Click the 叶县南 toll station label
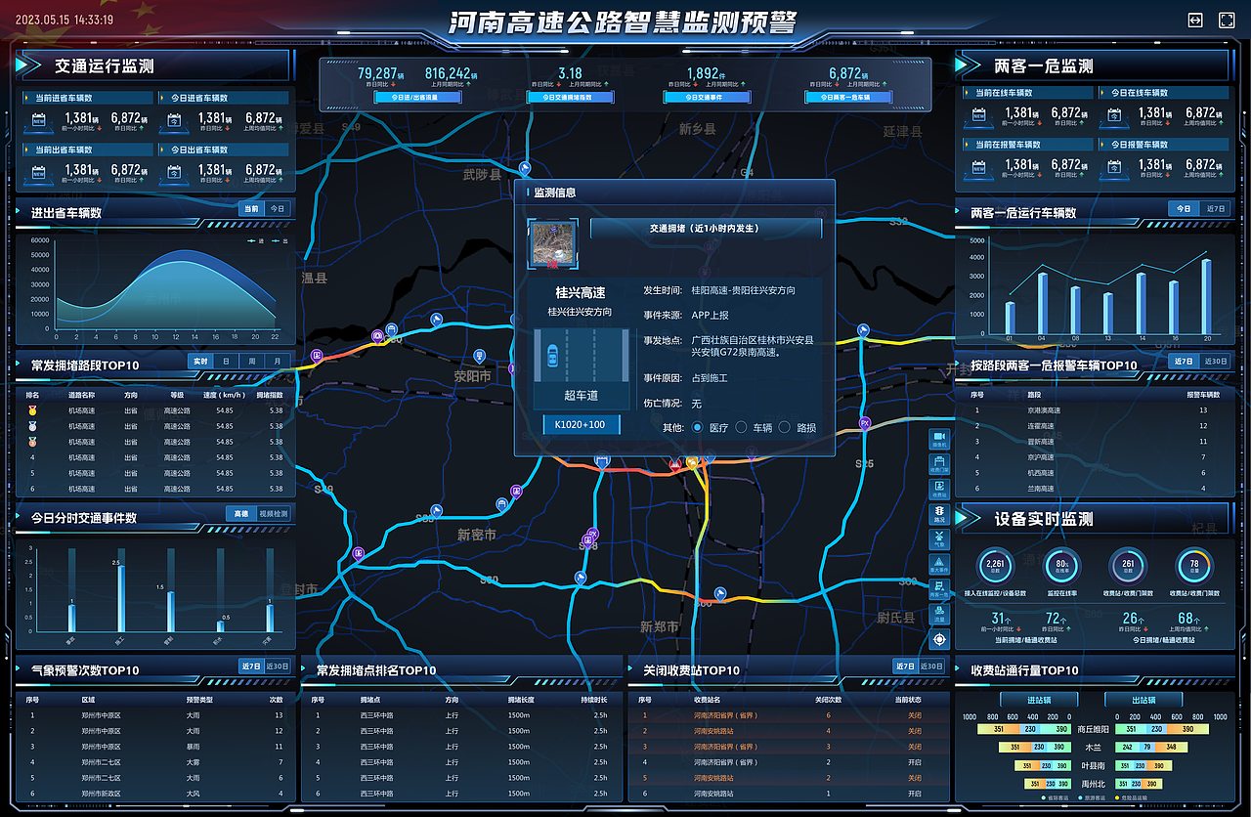 [x=1092, y=766]
